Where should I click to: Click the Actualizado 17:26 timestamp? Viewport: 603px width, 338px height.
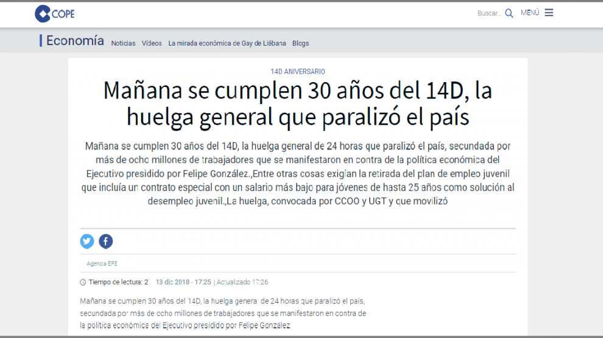click(x=242, y=282)
